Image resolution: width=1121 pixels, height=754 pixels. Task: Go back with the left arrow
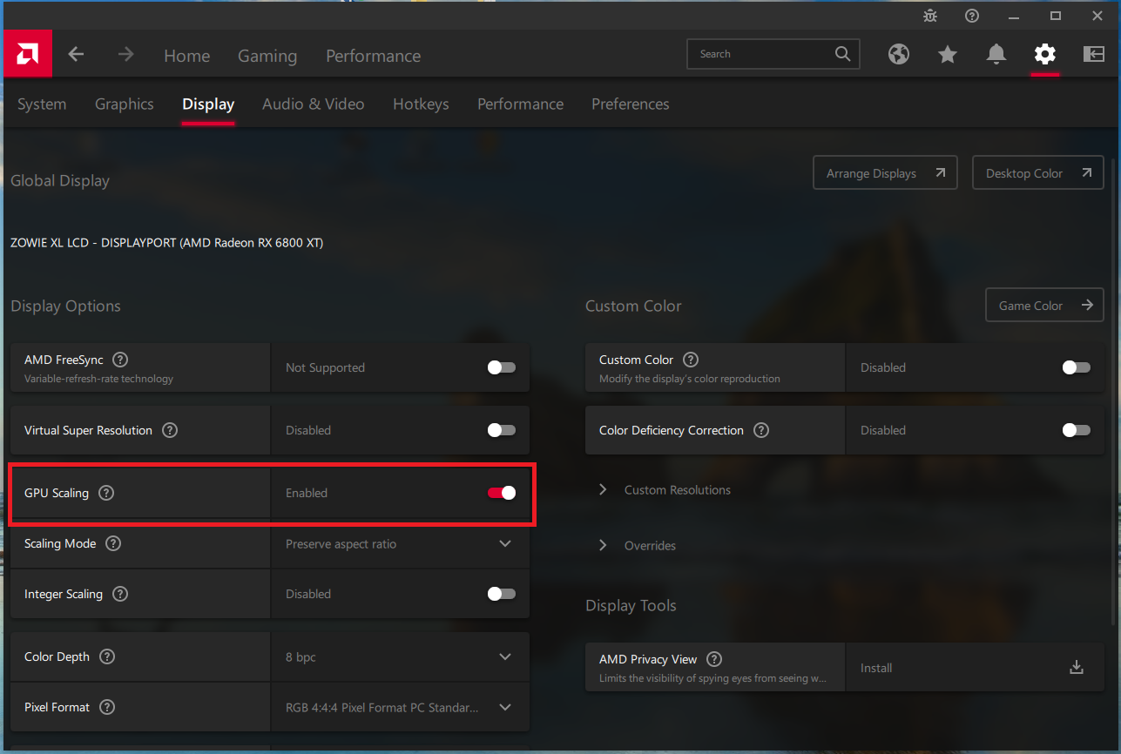[x=77, y=55]
